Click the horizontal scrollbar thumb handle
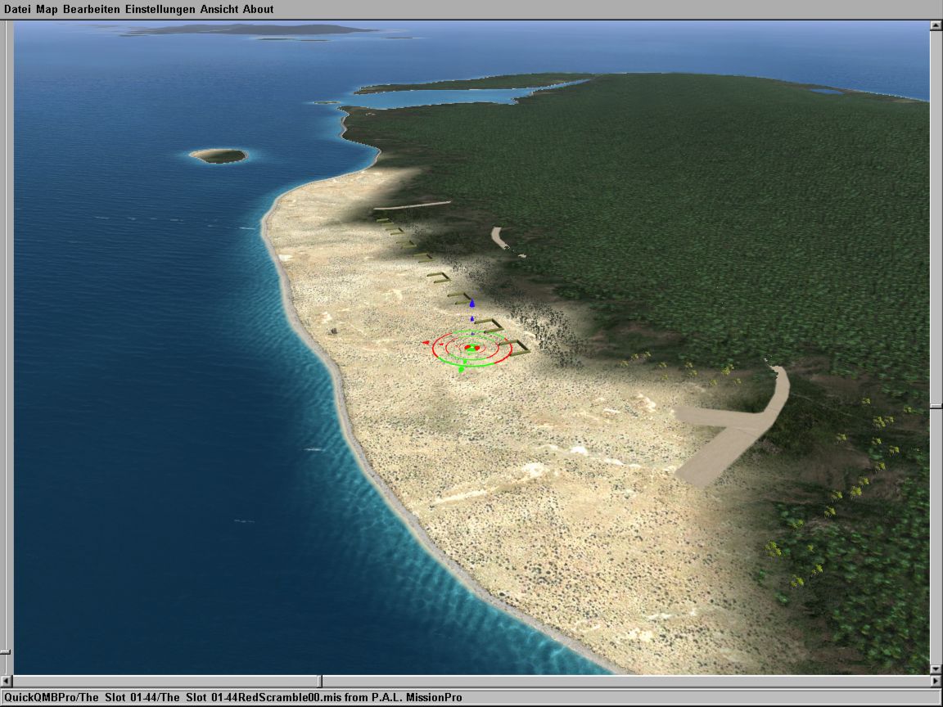 pos(320,681)
